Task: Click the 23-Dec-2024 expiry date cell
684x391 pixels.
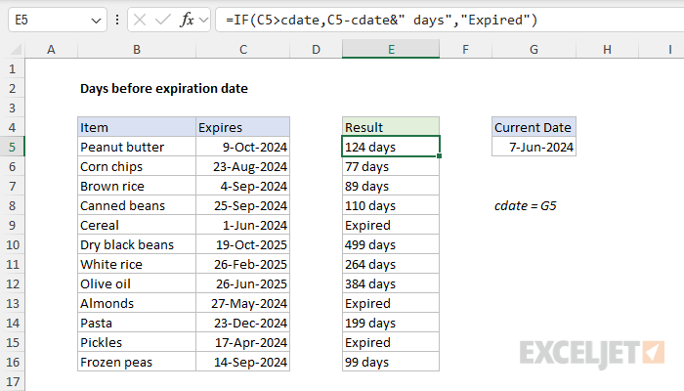Action: click(243, 323)
